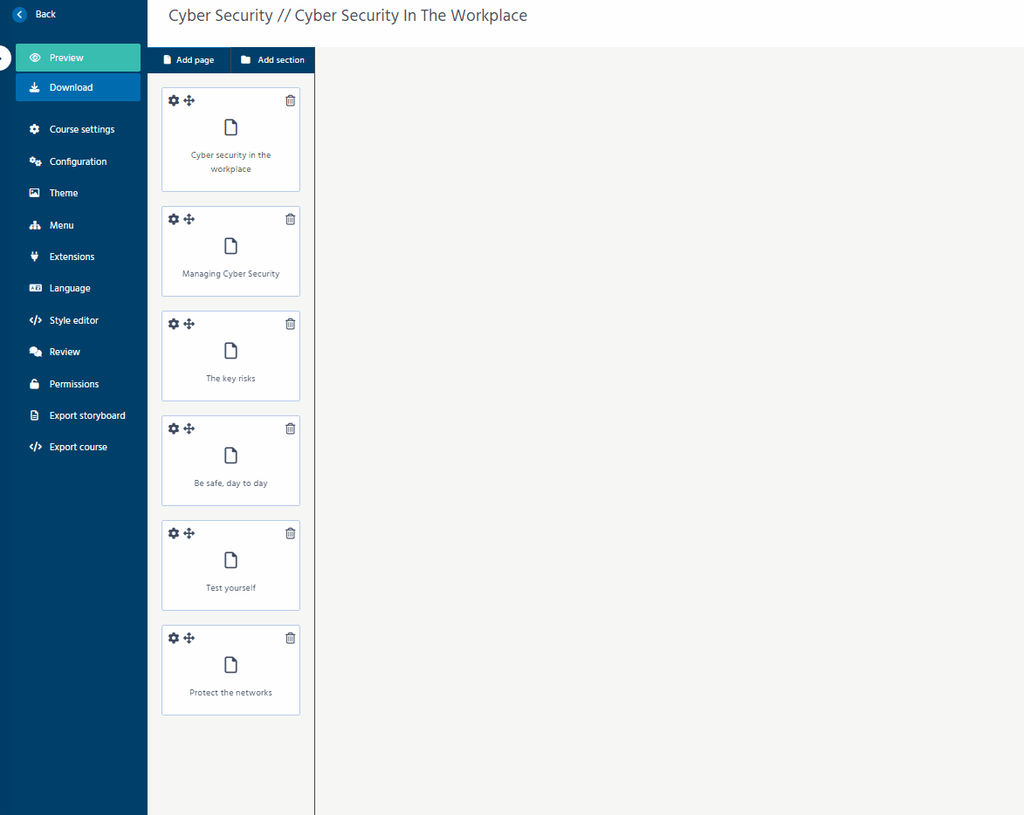Delete the 'Cyber security in the workplace' page

pos(291,100)
